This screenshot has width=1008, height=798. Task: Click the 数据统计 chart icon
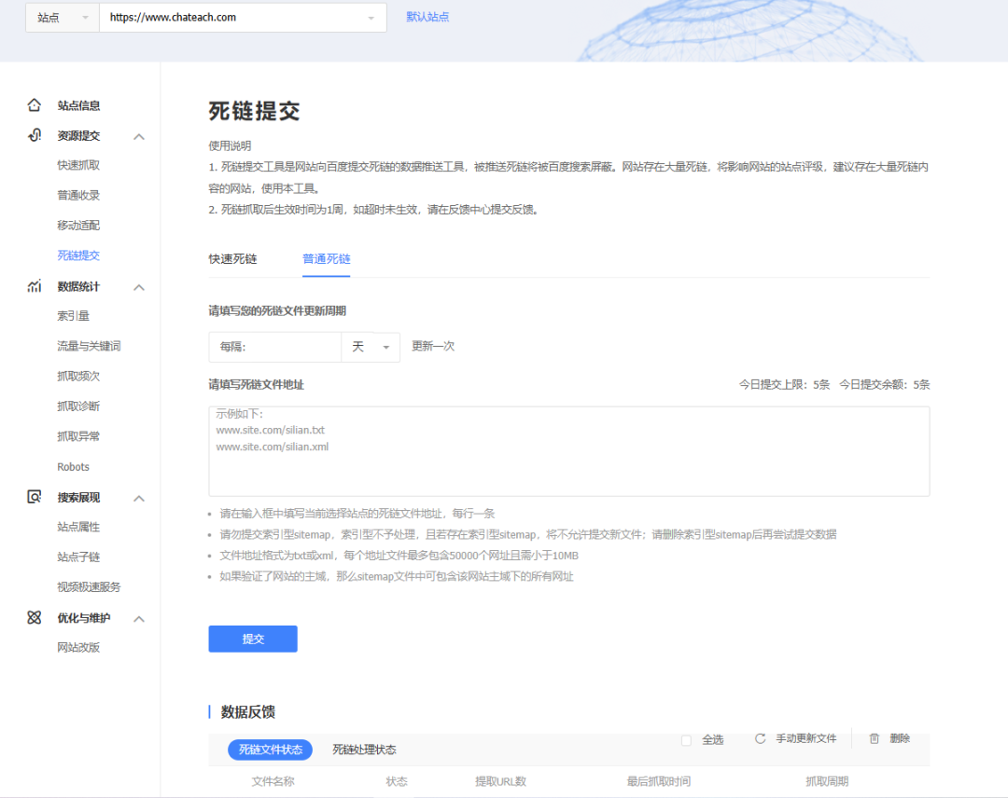[x=35, y=286]
